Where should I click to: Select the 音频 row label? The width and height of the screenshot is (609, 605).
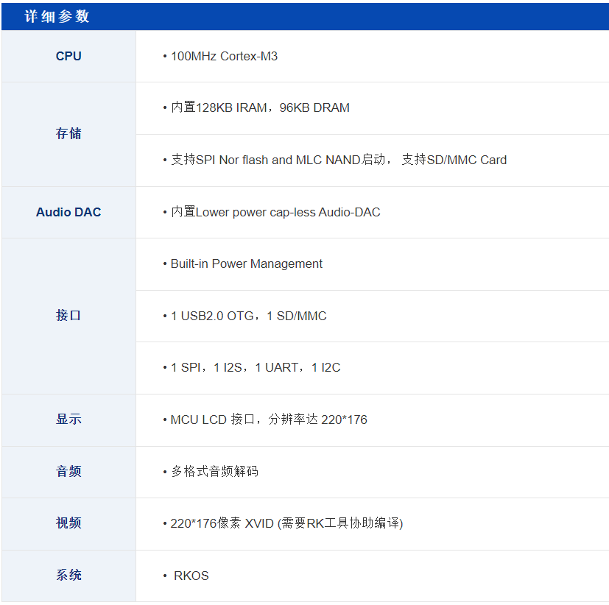tap(68, 471)
